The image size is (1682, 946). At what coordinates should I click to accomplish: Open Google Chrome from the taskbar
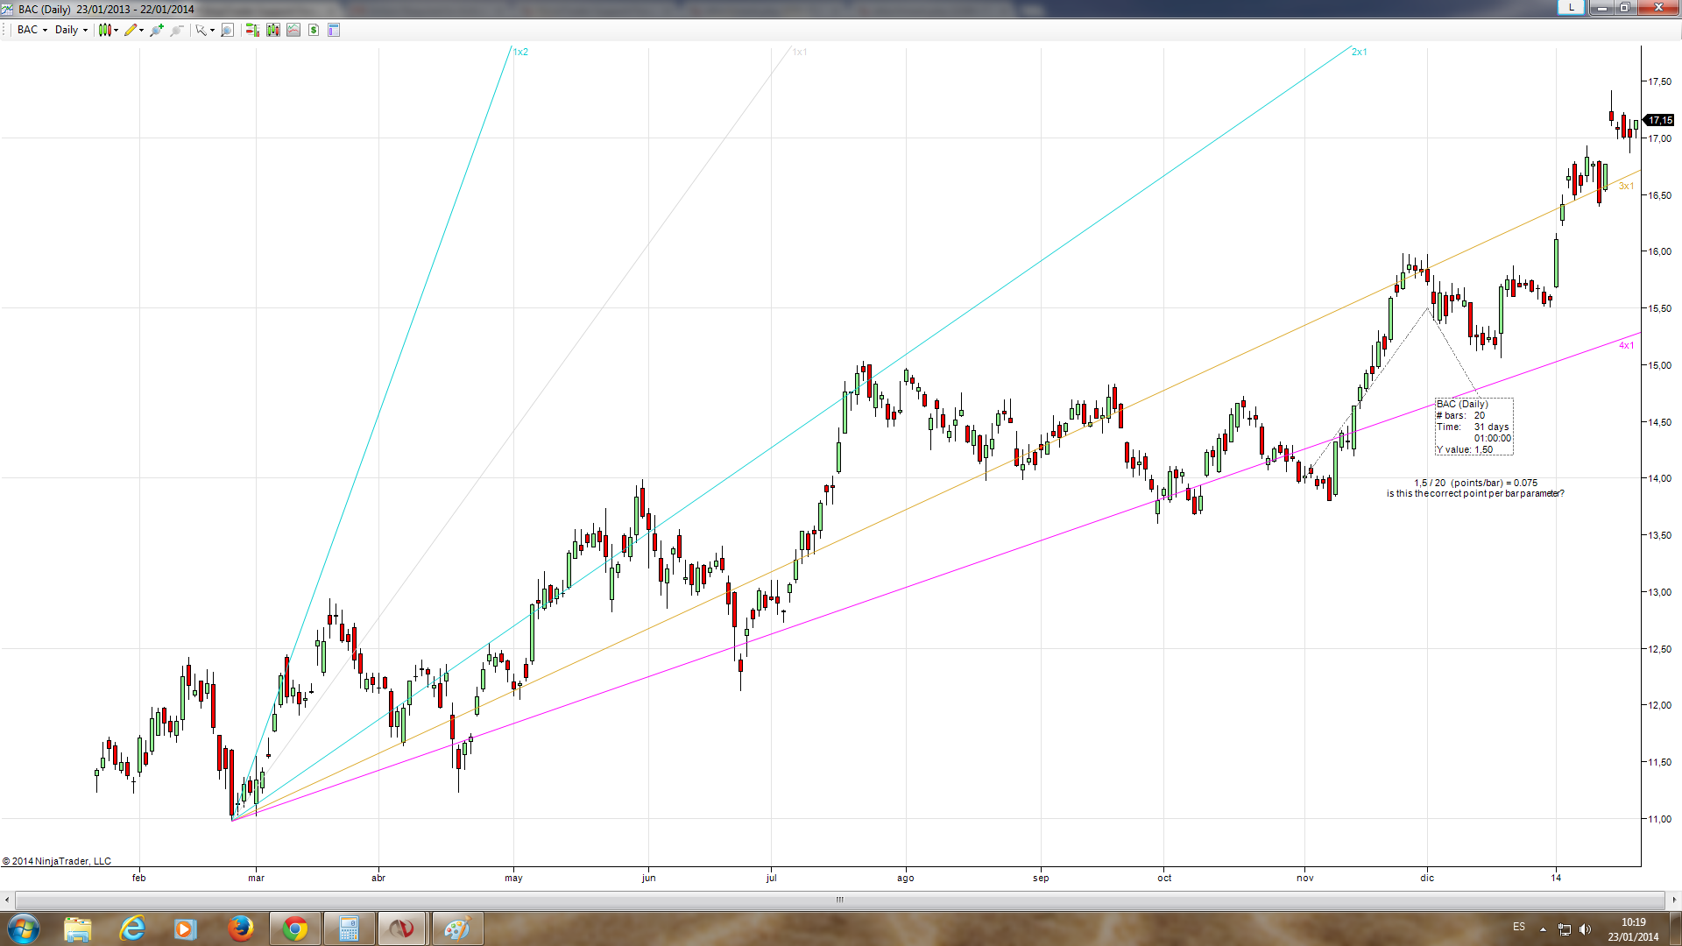point(295,928)
